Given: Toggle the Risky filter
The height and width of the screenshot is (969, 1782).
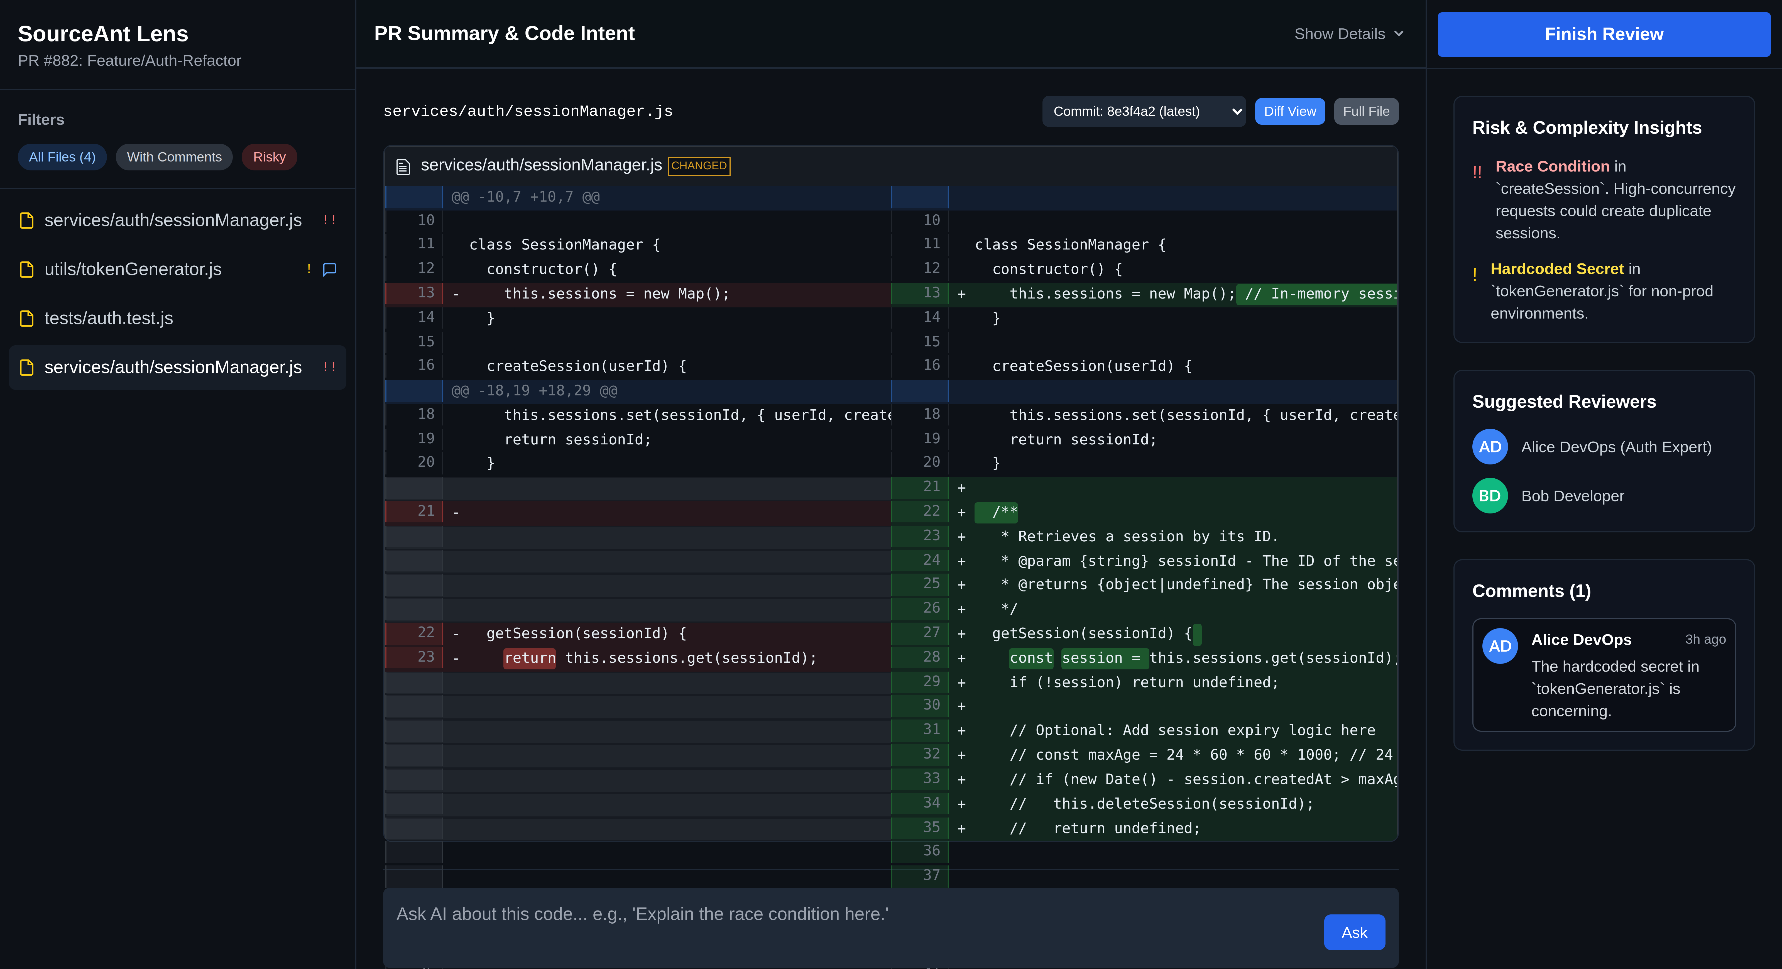Looking at the screenshot, I should coord(269,157).
